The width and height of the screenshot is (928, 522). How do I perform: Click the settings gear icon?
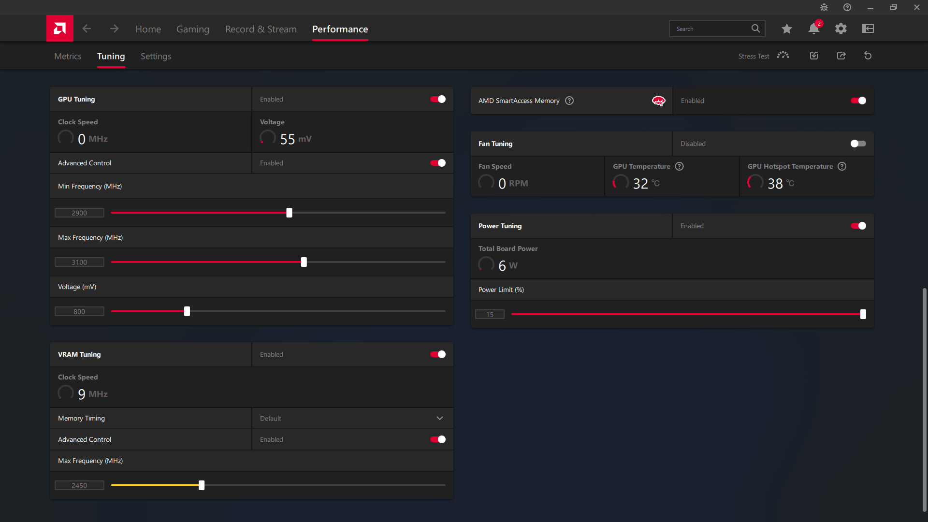tap(841, 28)
